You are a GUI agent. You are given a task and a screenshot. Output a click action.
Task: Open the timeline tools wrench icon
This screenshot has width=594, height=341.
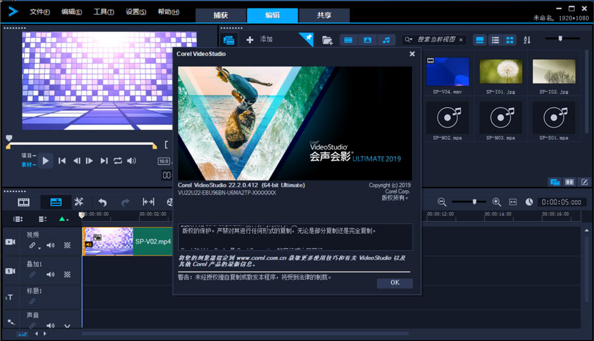pyautogui.click(x=79, y=202)
